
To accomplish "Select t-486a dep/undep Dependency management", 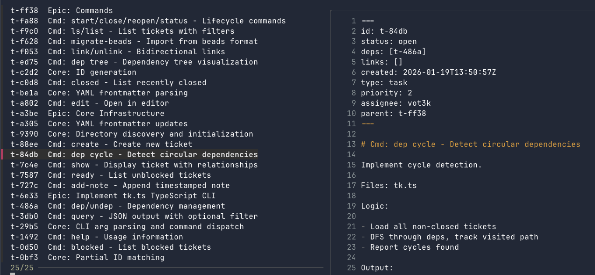I will pos(117,206).
